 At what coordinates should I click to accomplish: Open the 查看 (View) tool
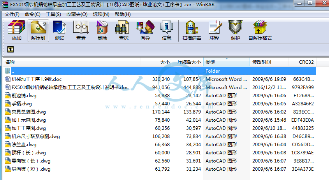point(81,27)
